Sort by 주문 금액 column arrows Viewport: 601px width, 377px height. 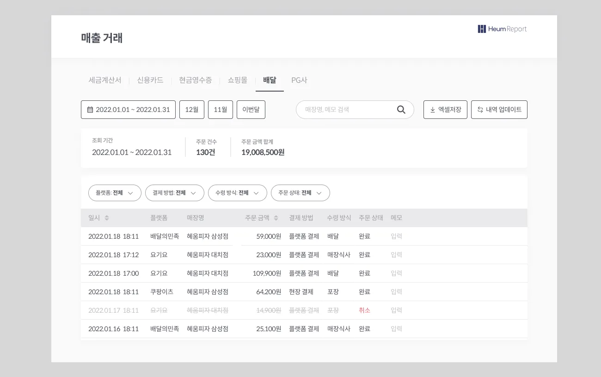click(276, 218)
